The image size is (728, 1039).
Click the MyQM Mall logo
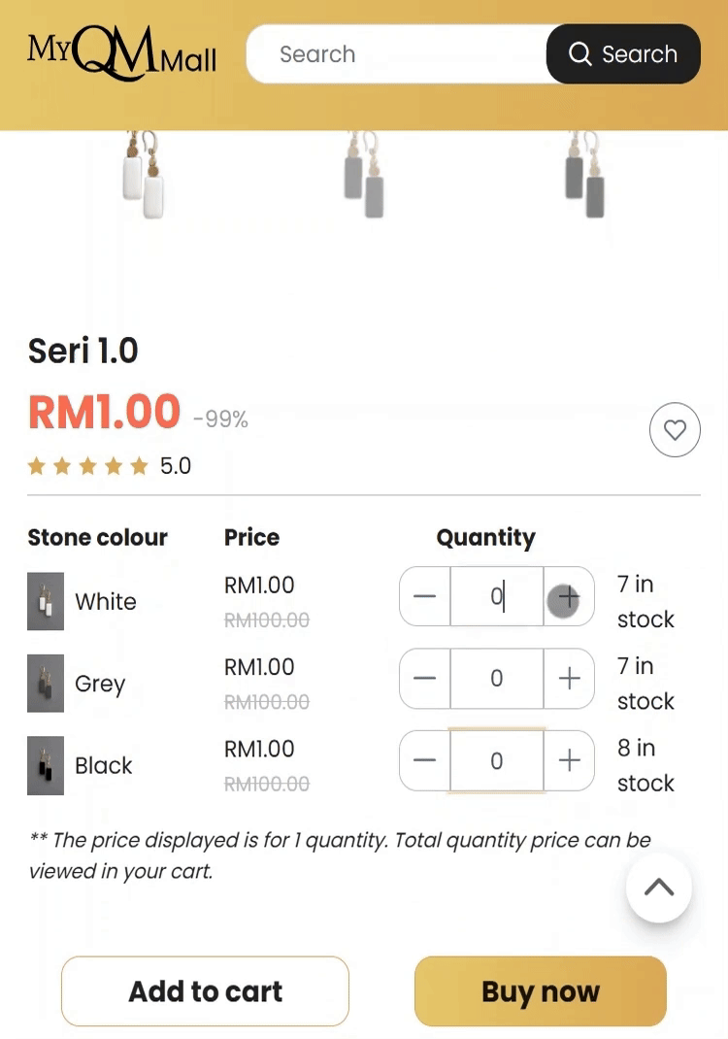tap(121, 53)
